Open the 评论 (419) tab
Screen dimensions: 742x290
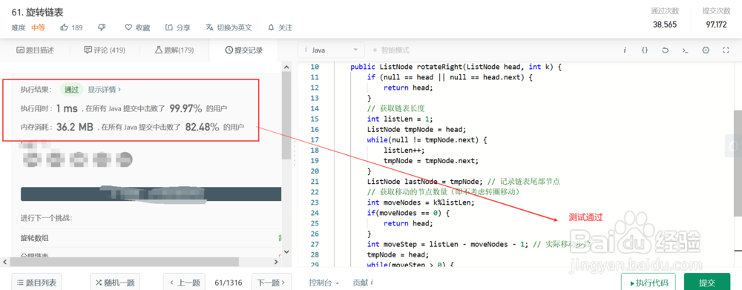[105, 50]
